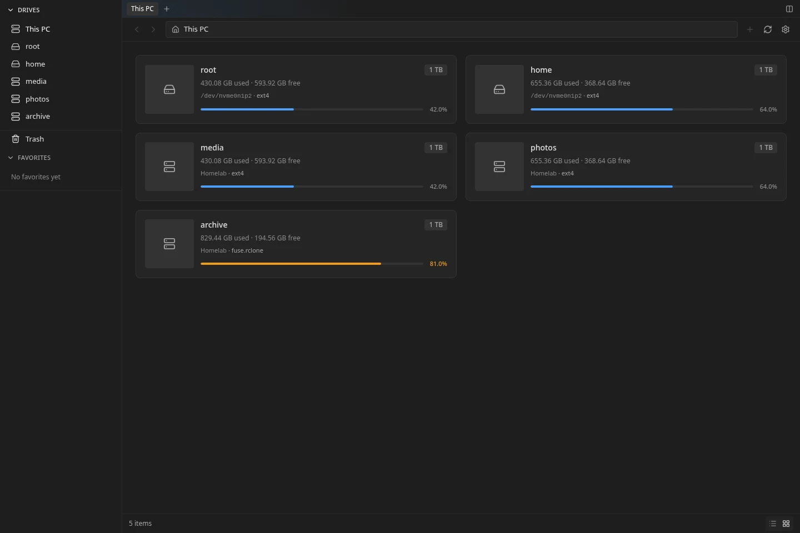Switch to grid view

pos(786,524)
